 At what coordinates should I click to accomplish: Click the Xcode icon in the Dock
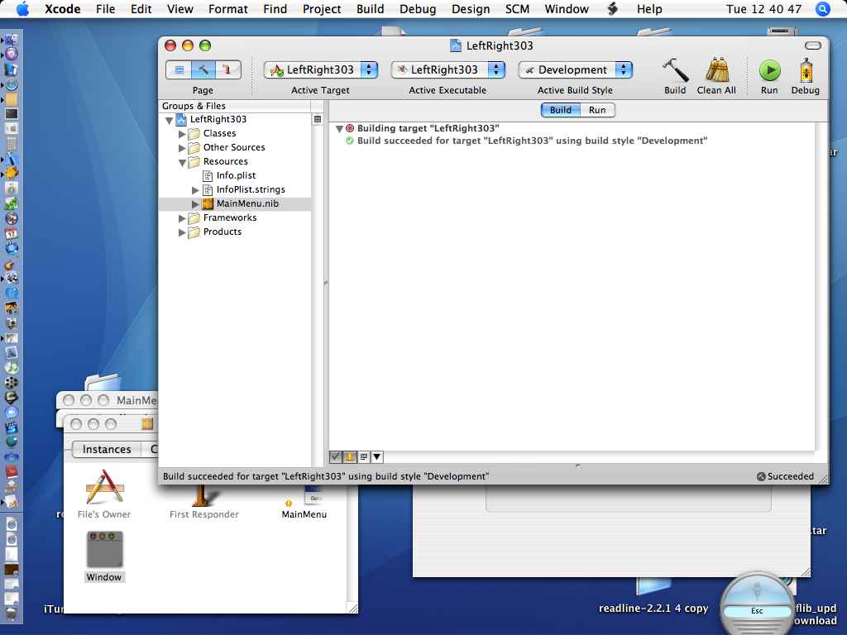tap(12, 158)
